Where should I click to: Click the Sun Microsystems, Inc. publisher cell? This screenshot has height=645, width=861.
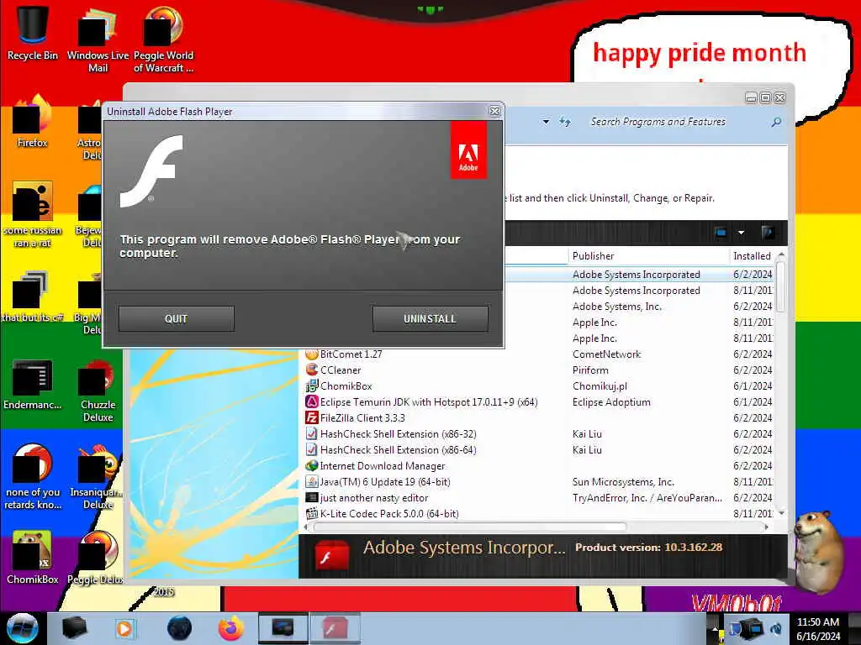pyautogui.click(x=623, y=481)
